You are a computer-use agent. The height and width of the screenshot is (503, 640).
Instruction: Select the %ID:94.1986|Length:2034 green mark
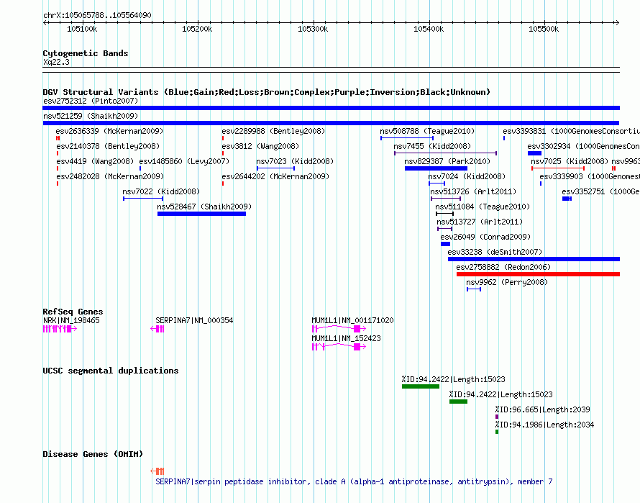click(x=497, y=432)
